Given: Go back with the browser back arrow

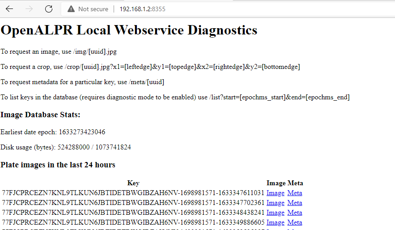Looking at the screenshot, I should tap(9, 9).
